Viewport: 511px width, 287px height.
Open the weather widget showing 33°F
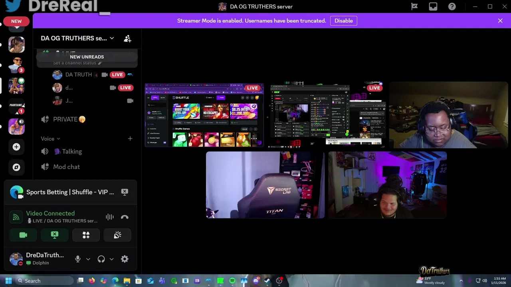[430, 281]
